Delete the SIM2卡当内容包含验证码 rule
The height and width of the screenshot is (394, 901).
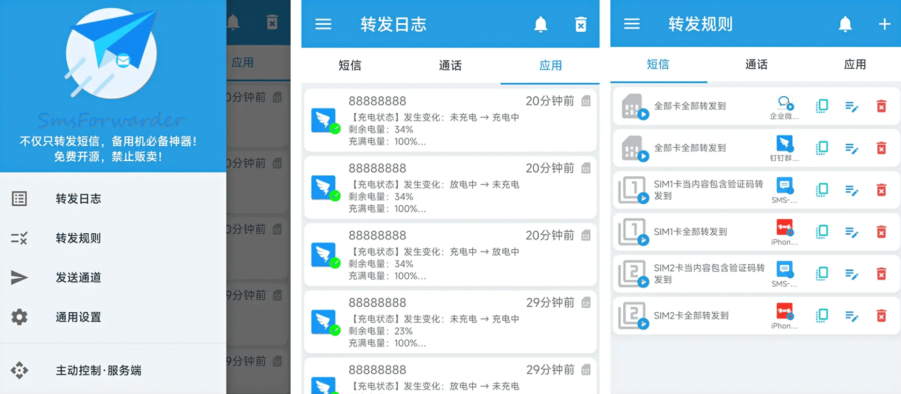[881, 274]
